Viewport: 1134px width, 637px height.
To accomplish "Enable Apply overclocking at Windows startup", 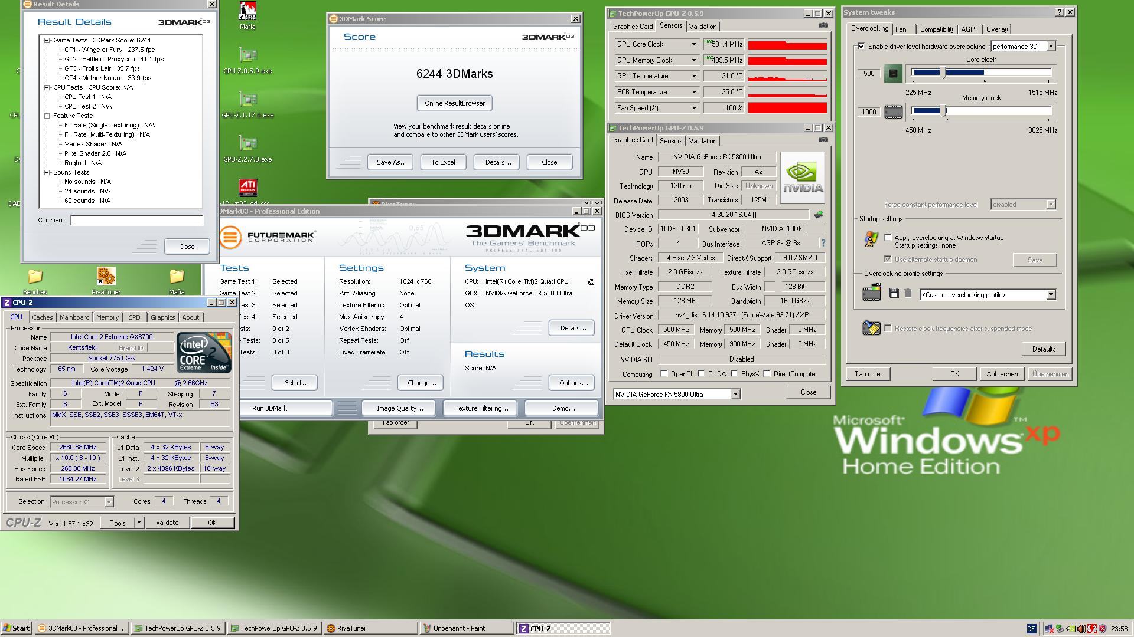I will 888,237.
